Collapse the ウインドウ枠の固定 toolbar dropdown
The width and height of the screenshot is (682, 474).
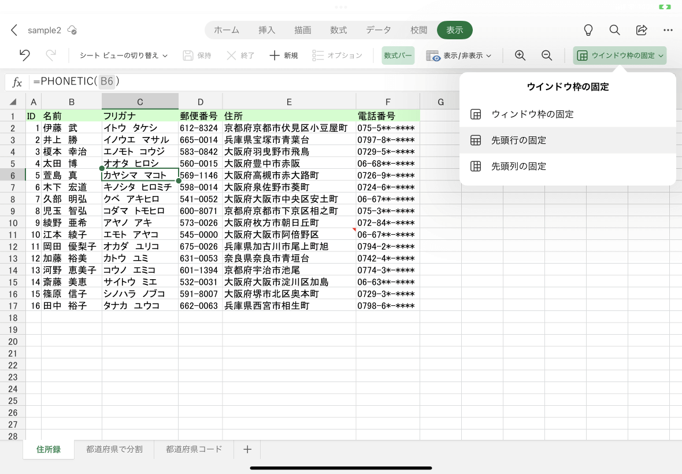click(620, 55)
